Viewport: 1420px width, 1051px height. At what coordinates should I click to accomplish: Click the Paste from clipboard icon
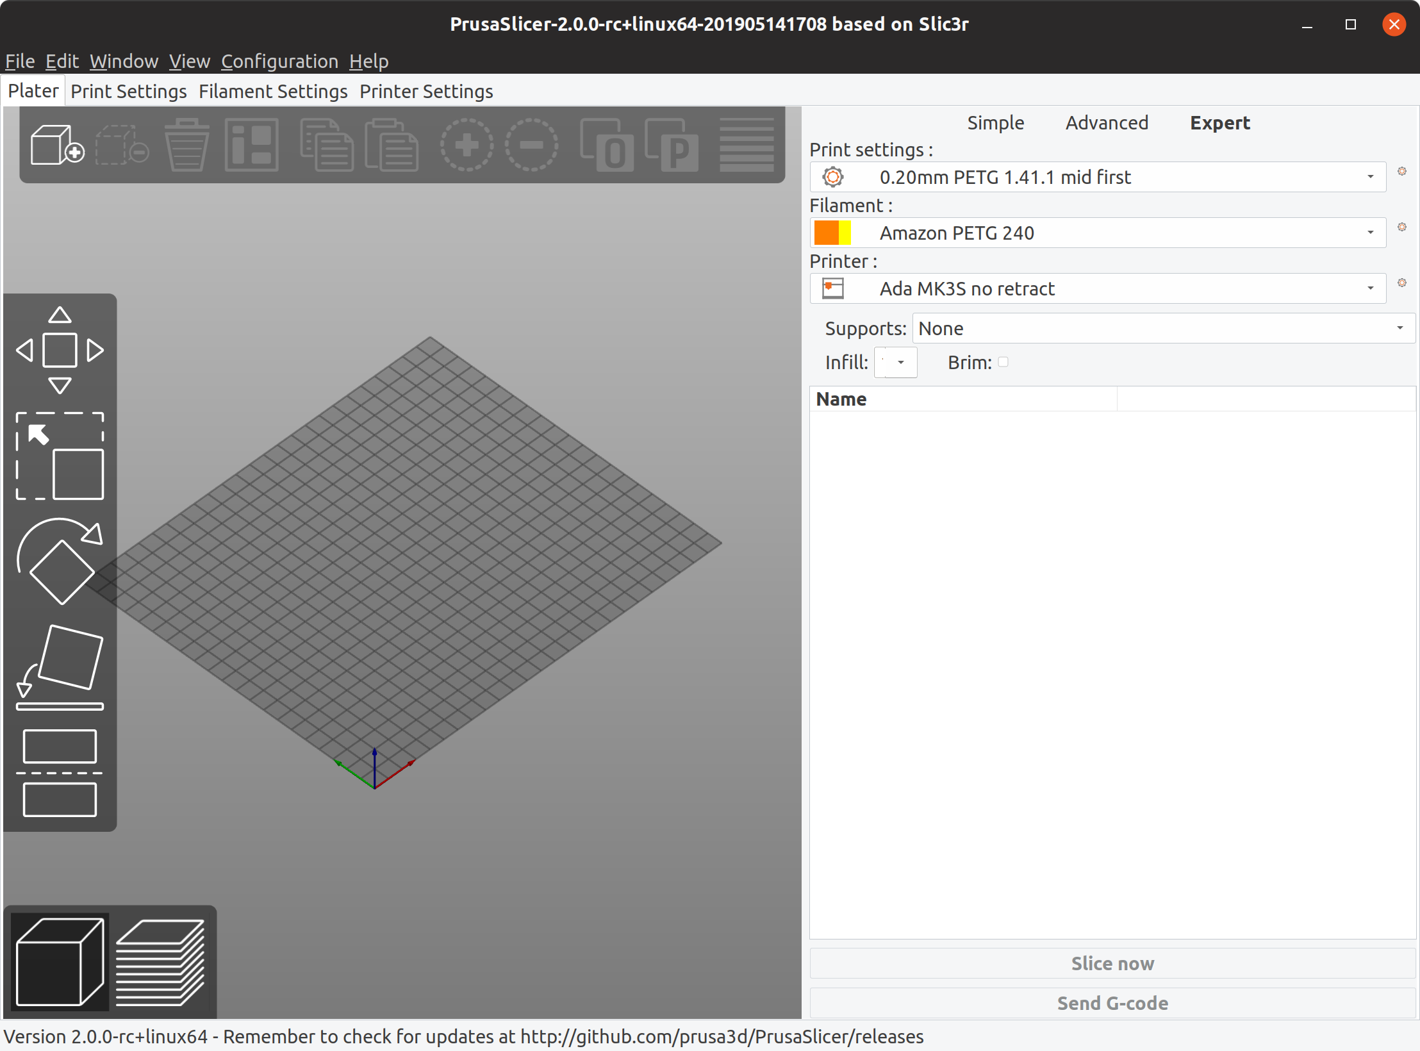(x=392, y=145)
